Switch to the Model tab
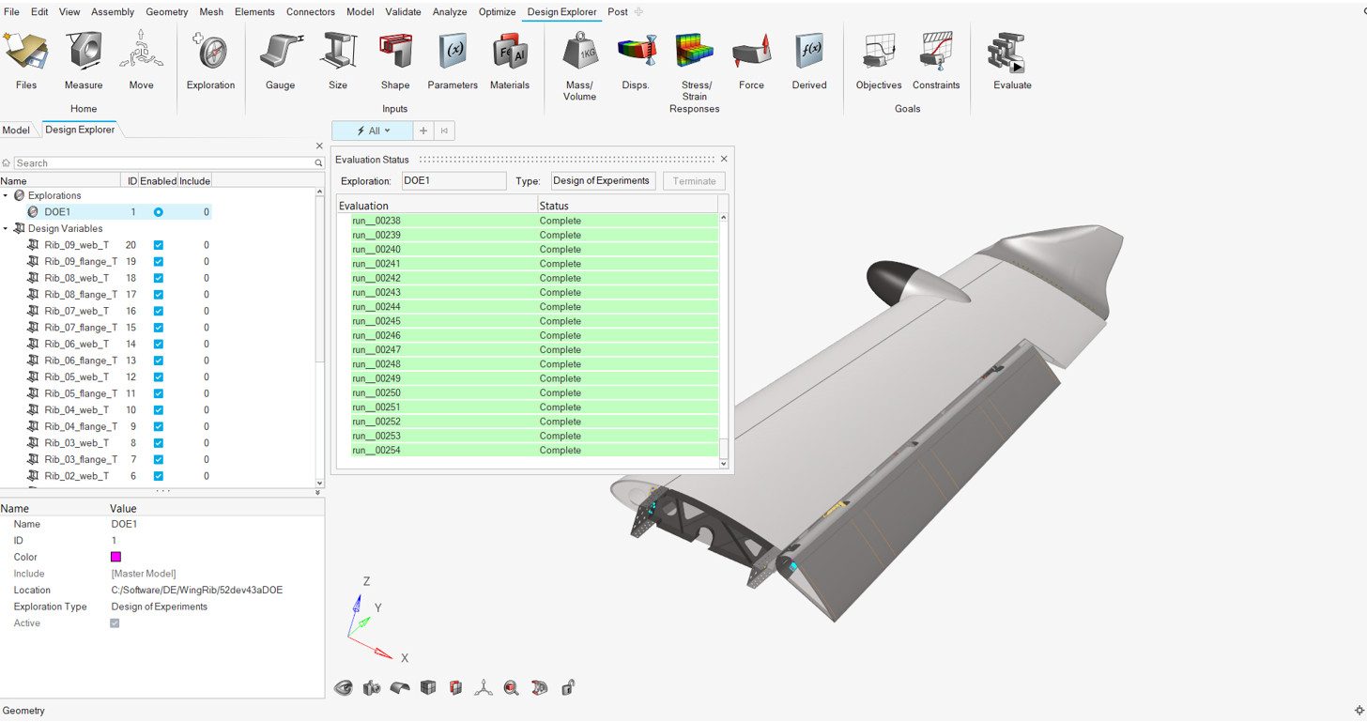This screenshot has width=1367, height=722. pyautogui.click(x=13, y=130)
